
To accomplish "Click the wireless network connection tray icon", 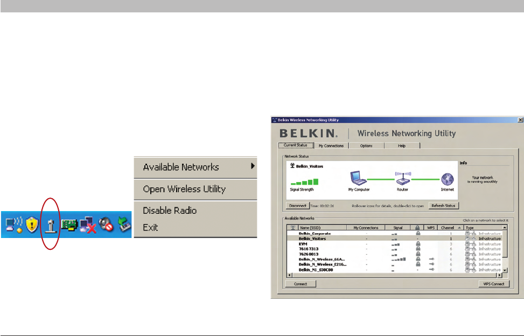I will (x=15, y=225).
